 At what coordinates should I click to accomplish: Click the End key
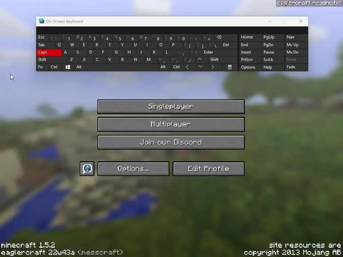pyautogui.click(x=251, y=45)
